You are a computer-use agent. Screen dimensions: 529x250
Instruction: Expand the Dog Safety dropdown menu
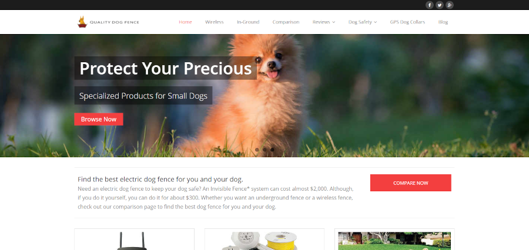(363, 22)
